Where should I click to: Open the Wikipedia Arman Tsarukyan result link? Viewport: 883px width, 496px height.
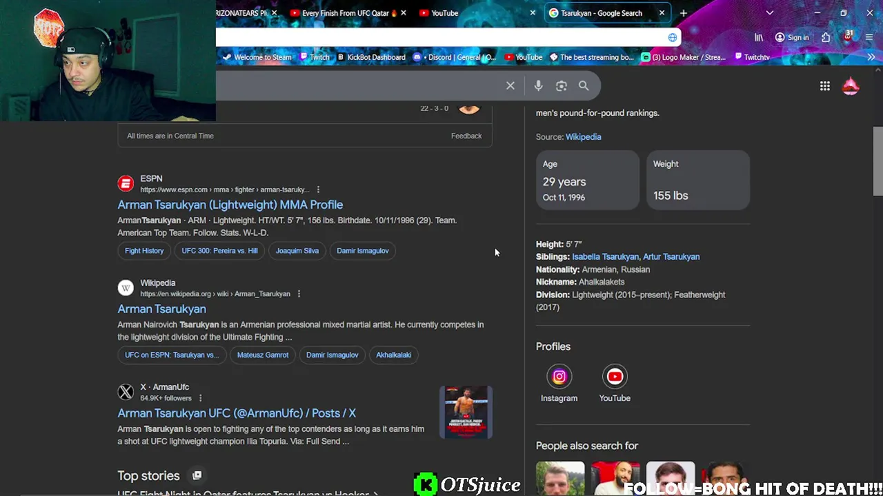(x=161, y=309)
